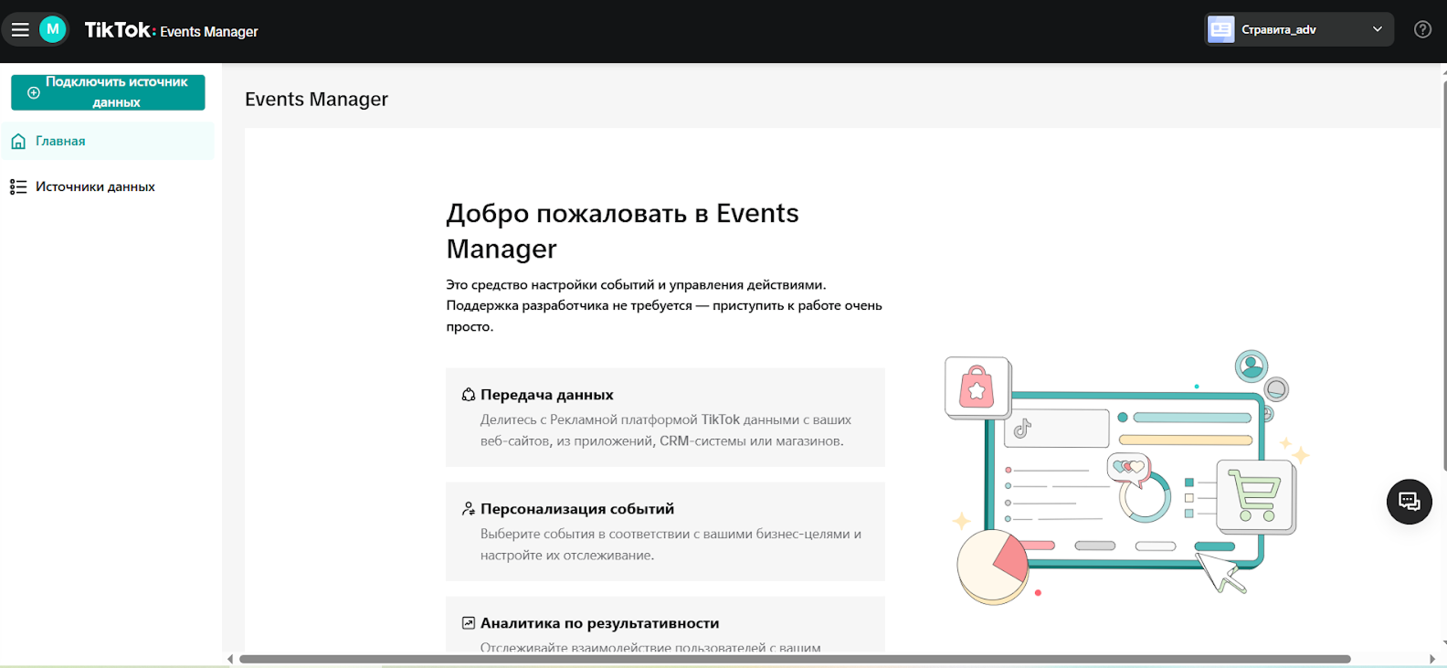Click the scrollbar left arrow
Image resolution: width=1447 pixels, height=668 pixels.
[230, 659]
